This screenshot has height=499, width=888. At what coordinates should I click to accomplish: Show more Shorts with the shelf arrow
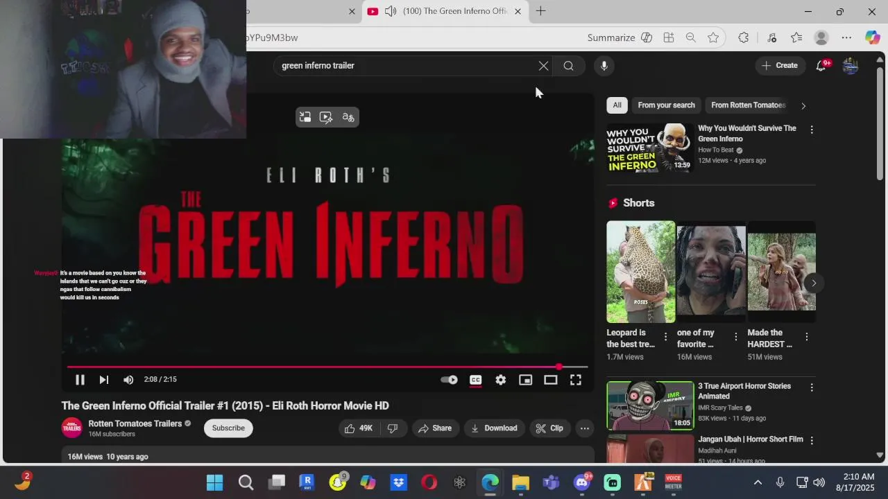[x=814, y=283]
